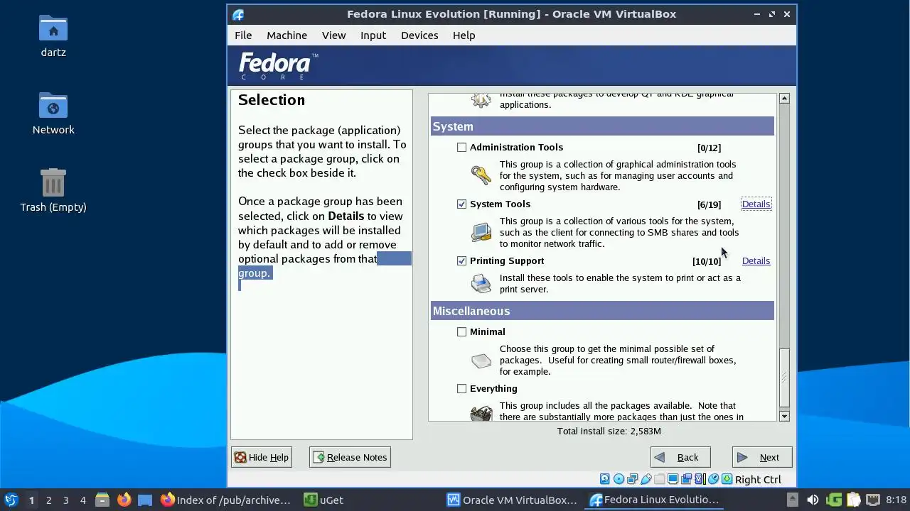The height and width of the screenshot is (511, 910).
Task: Open the Help menu
Action: click(x=464, y=35)
